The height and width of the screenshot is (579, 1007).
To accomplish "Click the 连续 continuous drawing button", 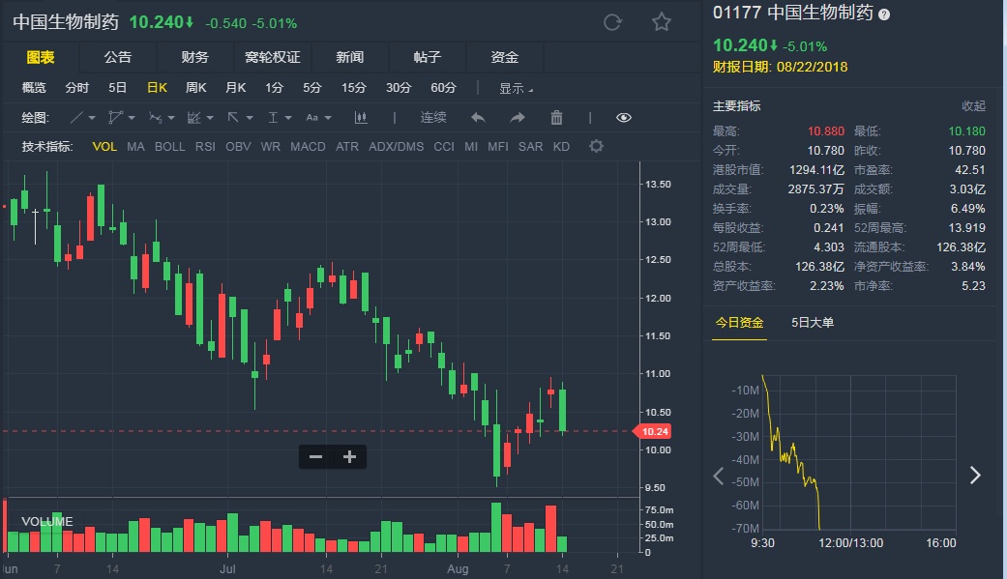I will (x=433, y=118).
